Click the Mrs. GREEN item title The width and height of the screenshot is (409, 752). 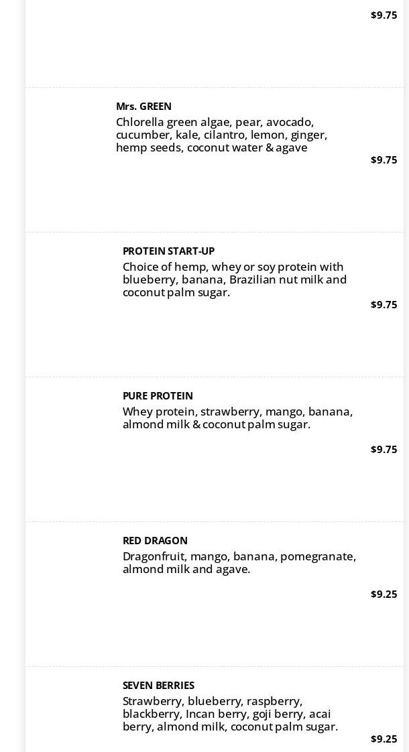[x=143, y=107]
